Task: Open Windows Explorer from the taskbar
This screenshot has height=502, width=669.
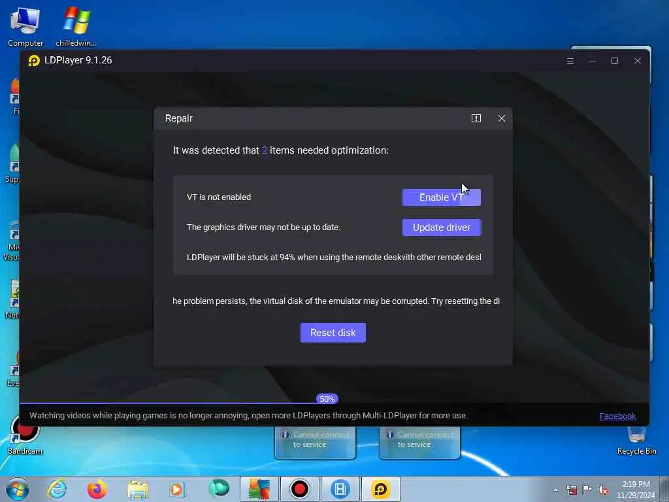Action: click(x=138, y=489)
